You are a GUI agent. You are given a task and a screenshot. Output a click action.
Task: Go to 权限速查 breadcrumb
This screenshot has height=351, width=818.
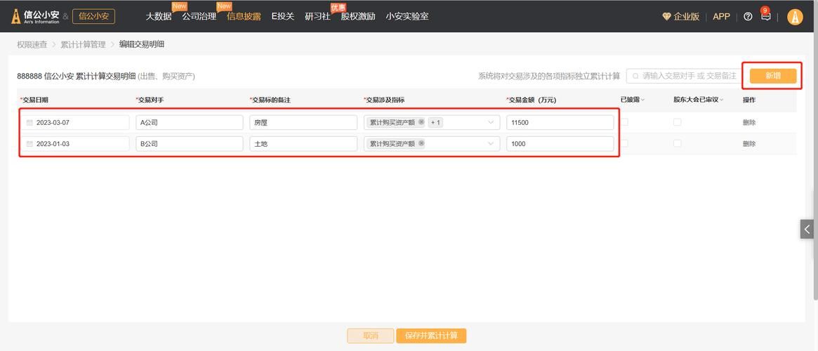32,45
